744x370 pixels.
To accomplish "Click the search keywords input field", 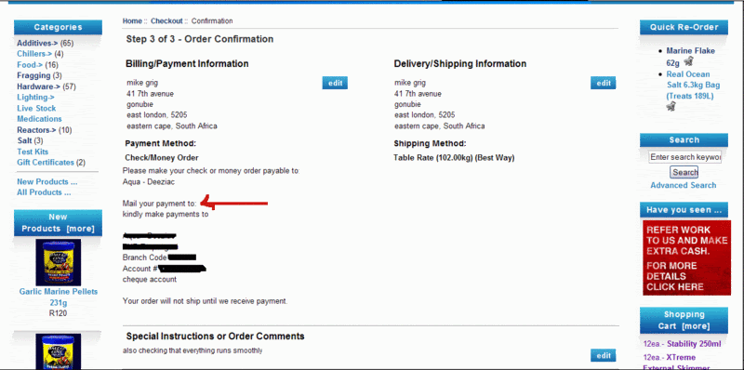I will click(685, 157).
